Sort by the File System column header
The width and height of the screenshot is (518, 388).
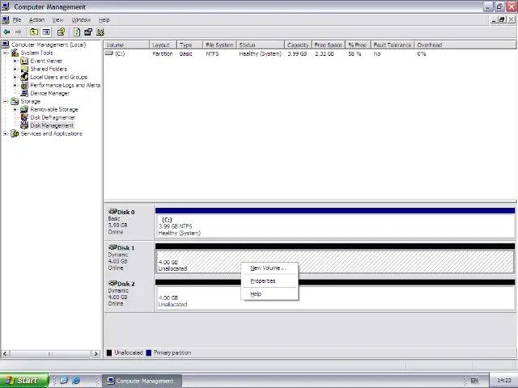[x=219, y=45]
